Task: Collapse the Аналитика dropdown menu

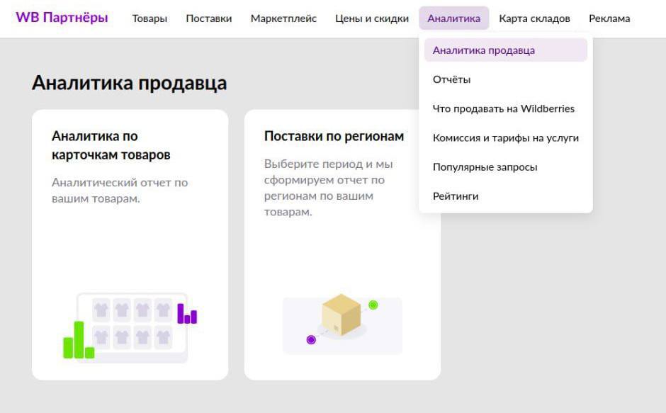Action: point(453,18)
